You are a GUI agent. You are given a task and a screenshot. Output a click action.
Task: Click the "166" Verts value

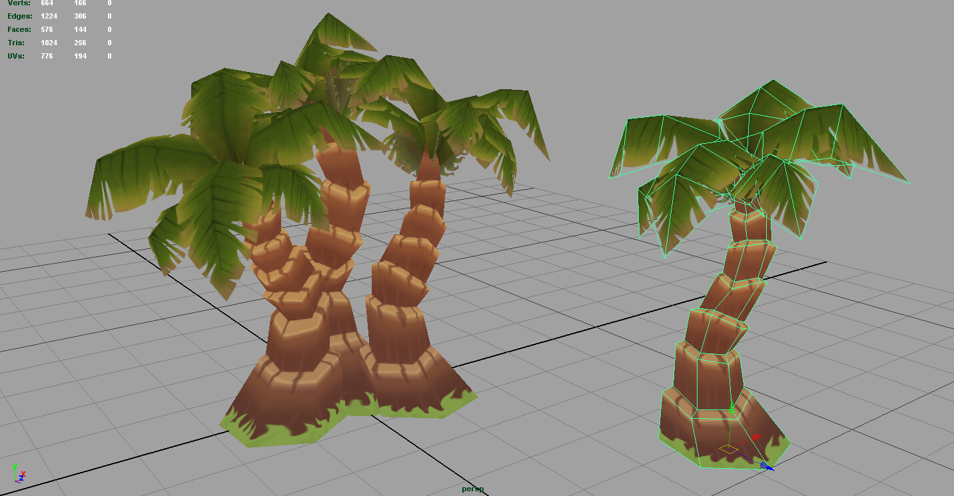click(80, 3)
